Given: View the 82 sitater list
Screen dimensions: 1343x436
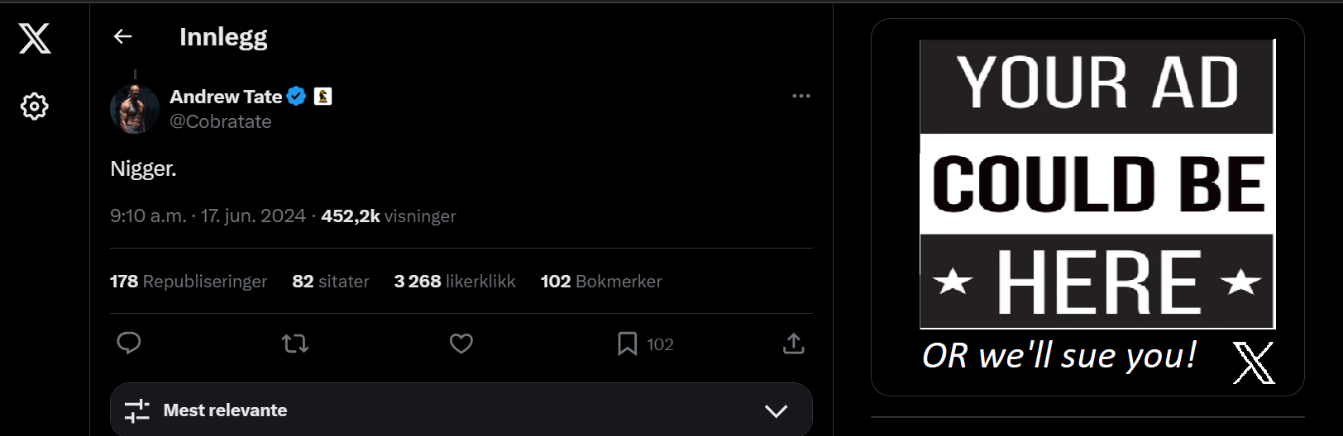Looking at the screenshot, I should pyautogui.click(x=331, y=282).
